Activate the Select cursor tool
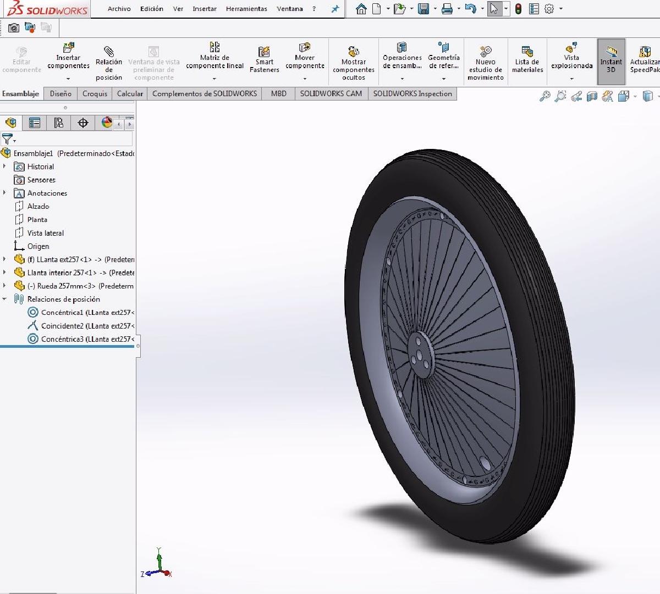Image resolution: width=660 pixels, height=594 pixels. [x=494, y=9]
